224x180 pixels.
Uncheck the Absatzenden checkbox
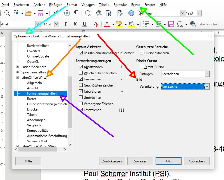point(81,66)
